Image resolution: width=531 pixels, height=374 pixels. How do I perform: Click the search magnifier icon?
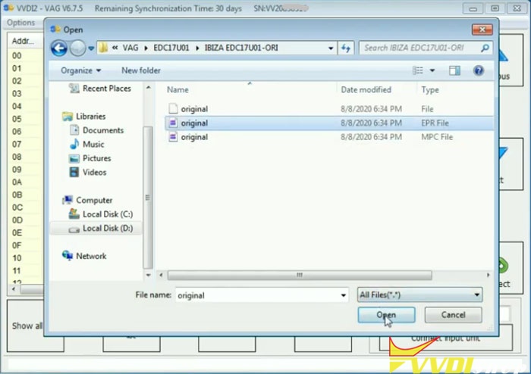[x=485, y=48]
